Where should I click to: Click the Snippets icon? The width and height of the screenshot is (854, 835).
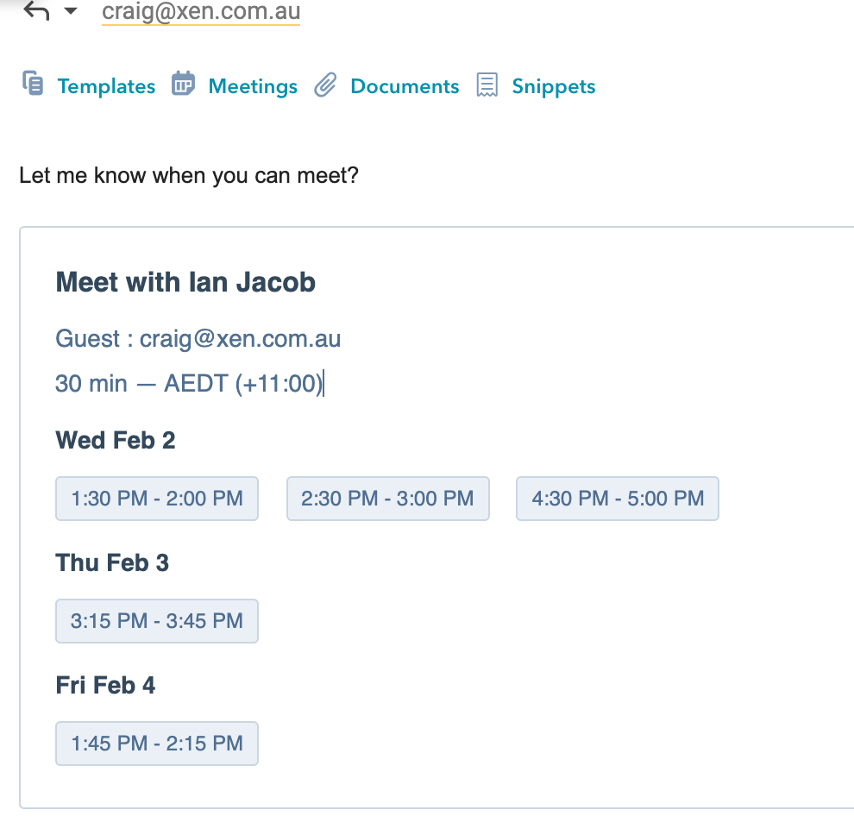pyautogui.click(x=487, y=85)
